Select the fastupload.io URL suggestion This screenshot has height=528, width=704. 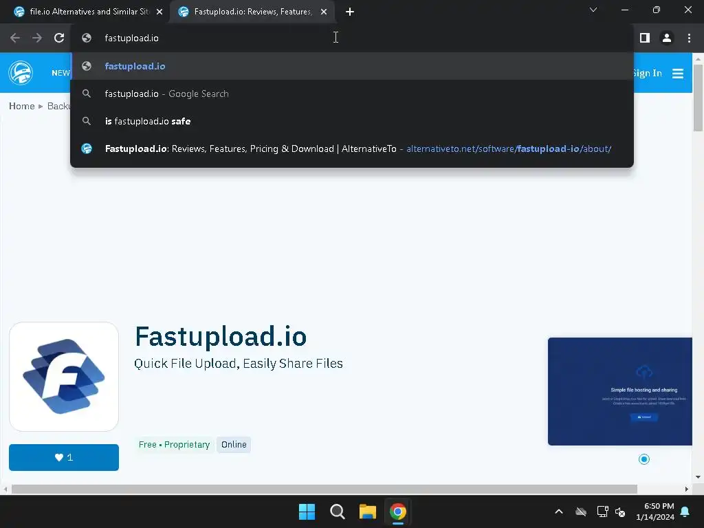coord(352,66)
